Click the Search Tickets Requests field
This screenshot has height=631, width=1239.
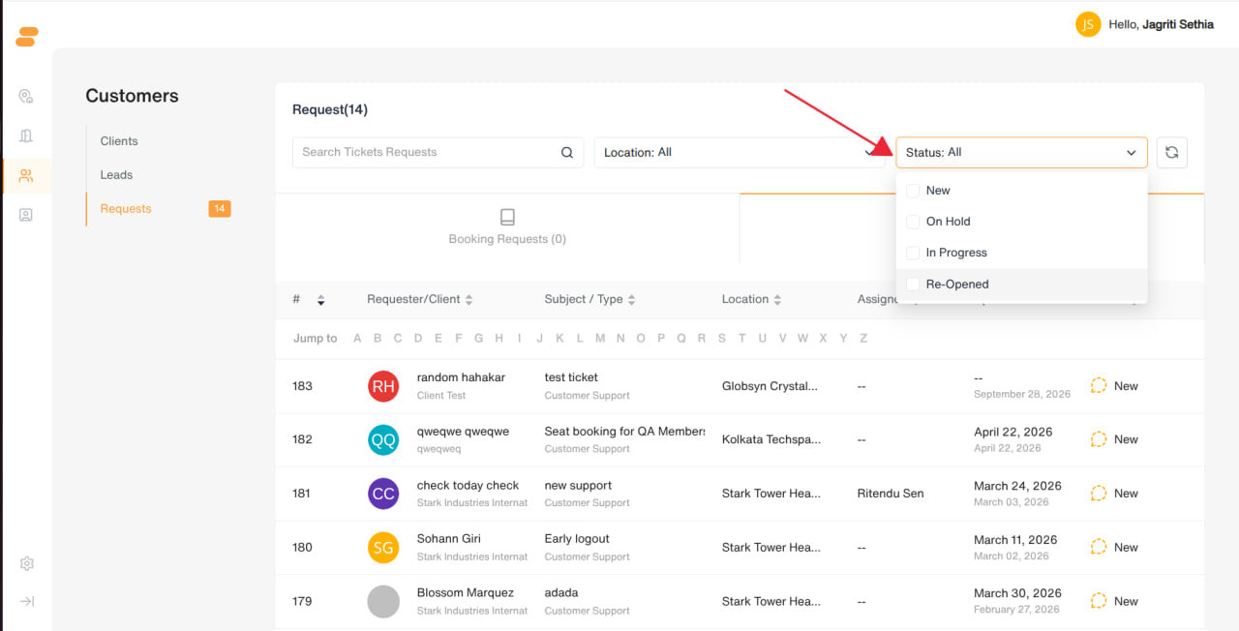tap(438, 152)
